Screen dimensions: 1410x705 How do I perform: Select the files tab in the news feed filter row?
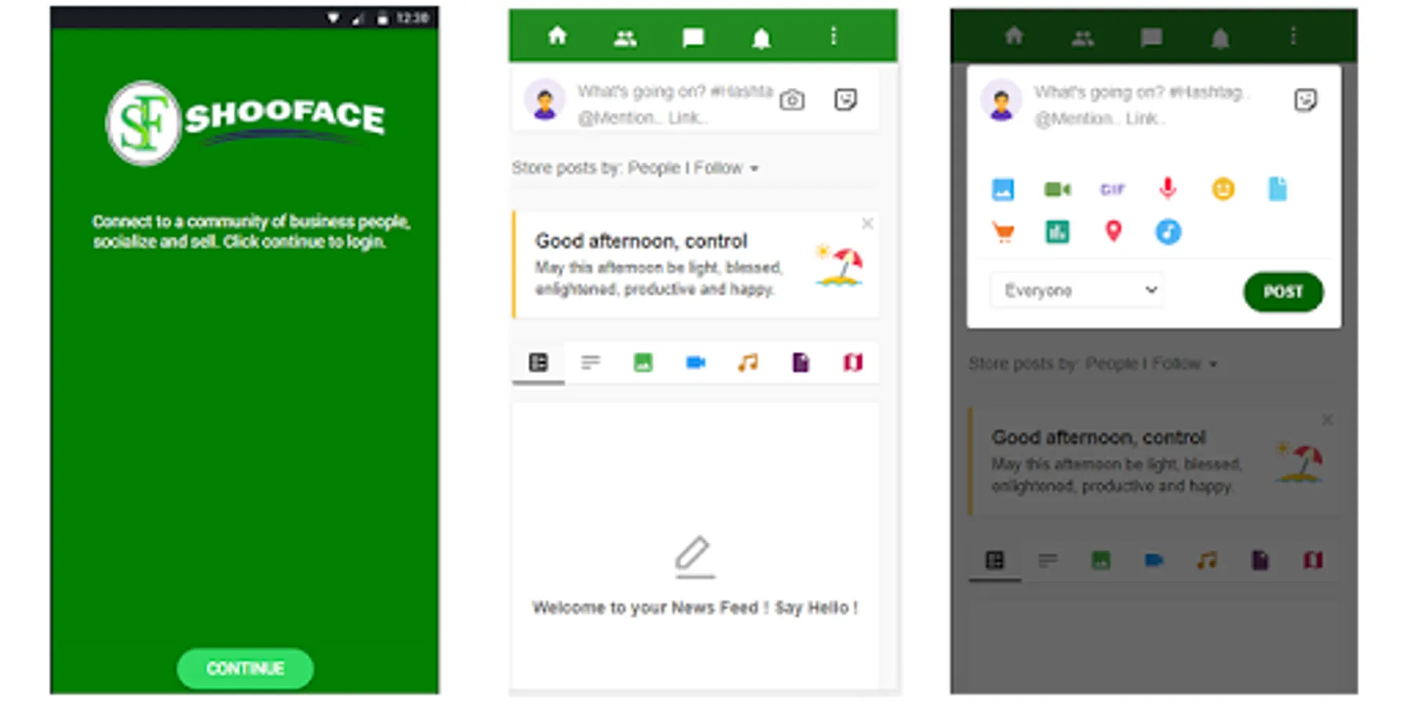coord(801,362)
